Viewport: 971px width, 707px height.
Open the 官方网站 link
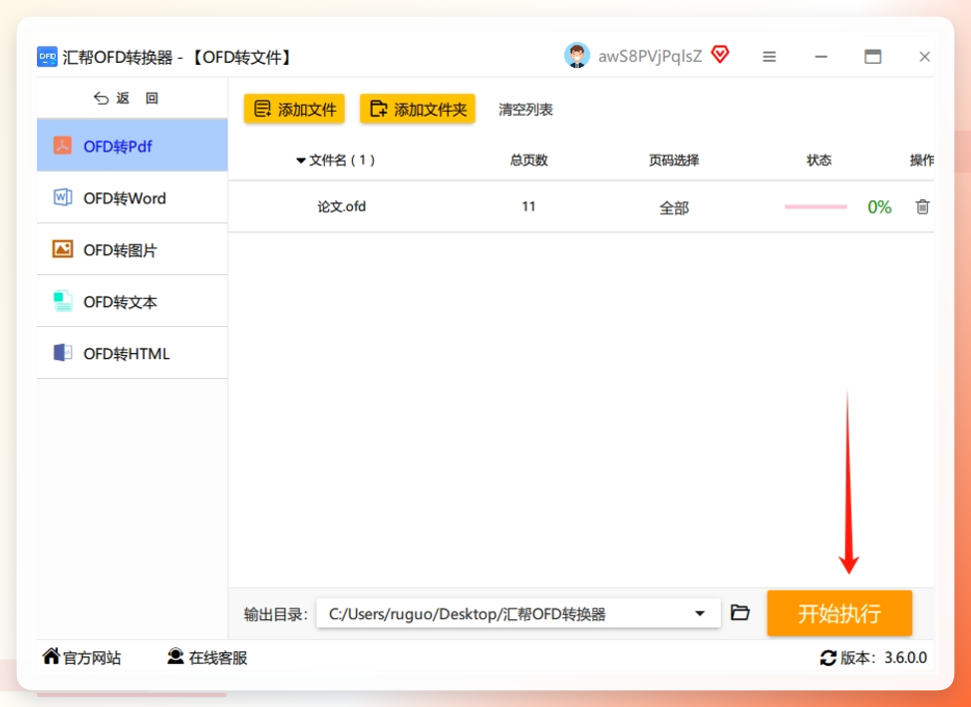coord(82,657)
